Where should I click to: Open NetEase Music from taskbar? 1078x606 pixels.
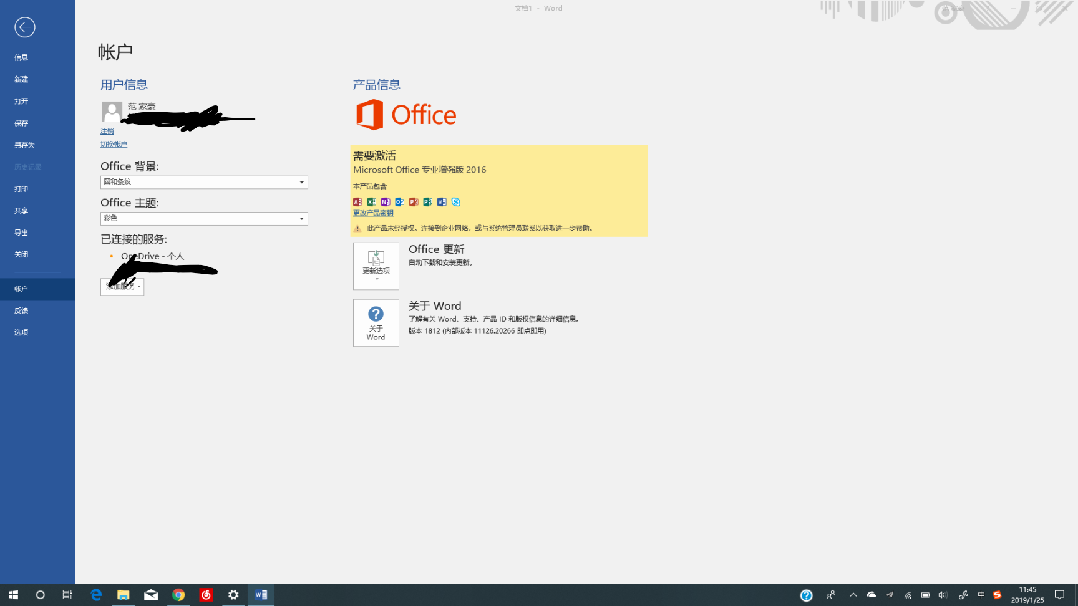pyautogui.click(x=206, y=595)
